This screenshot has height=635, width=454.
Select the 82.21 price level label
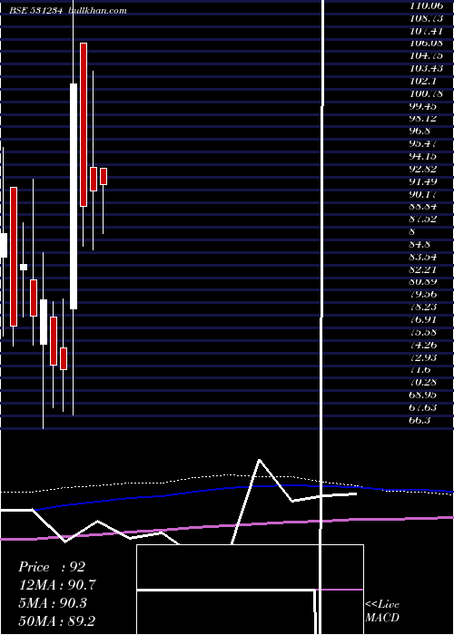[x=423, y=269]
